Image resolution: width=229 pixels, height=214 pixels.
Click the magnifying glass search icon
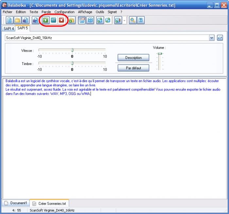pyautogui.click(x=133, y=20)
